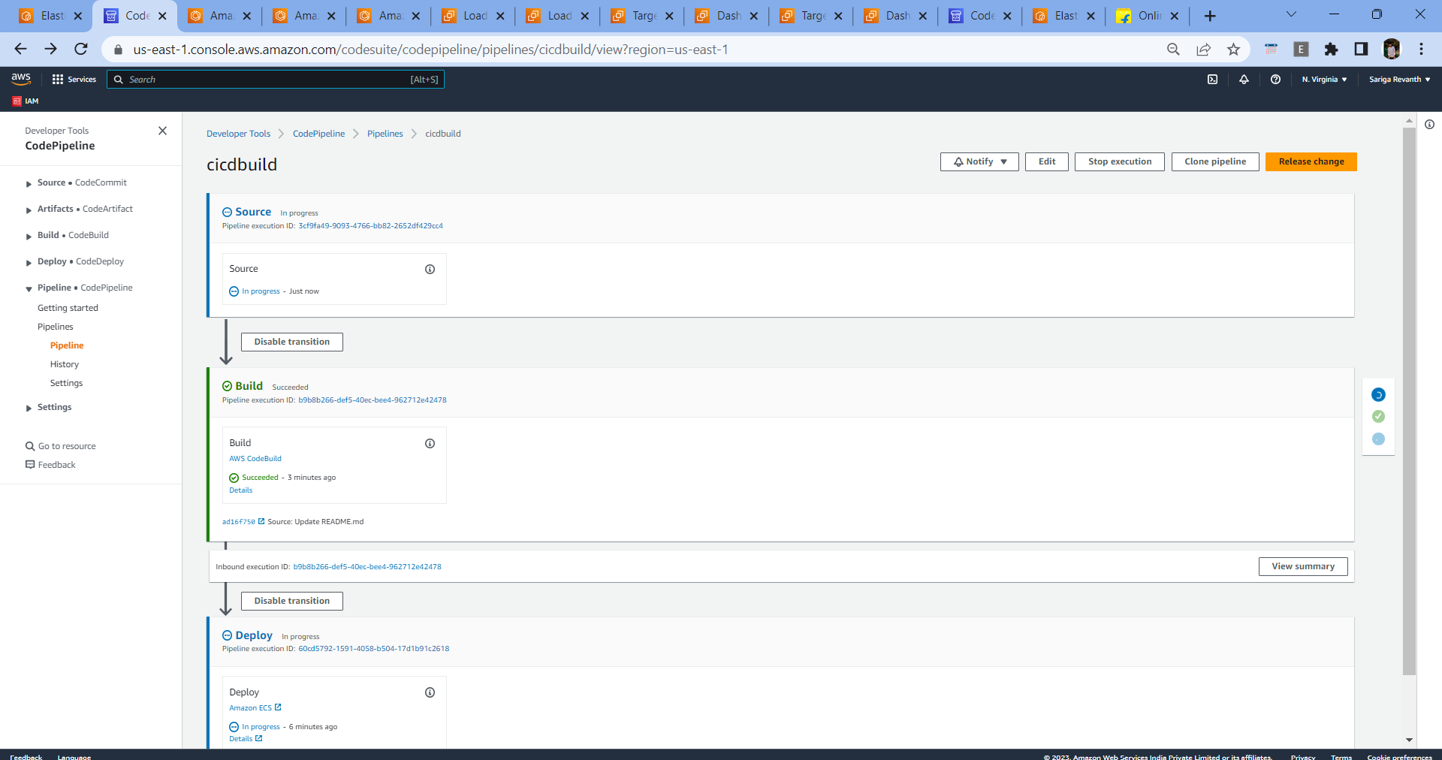Screen dimensions: 1442x760
Task: Open browser tab search chevron
Action: click(x=1291, y=14)
